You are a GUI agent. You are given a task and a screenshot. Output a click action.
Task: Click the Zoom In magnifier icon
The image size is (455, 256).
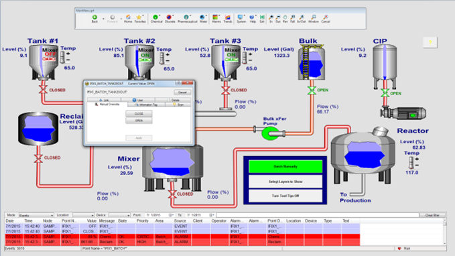(271, 19)
